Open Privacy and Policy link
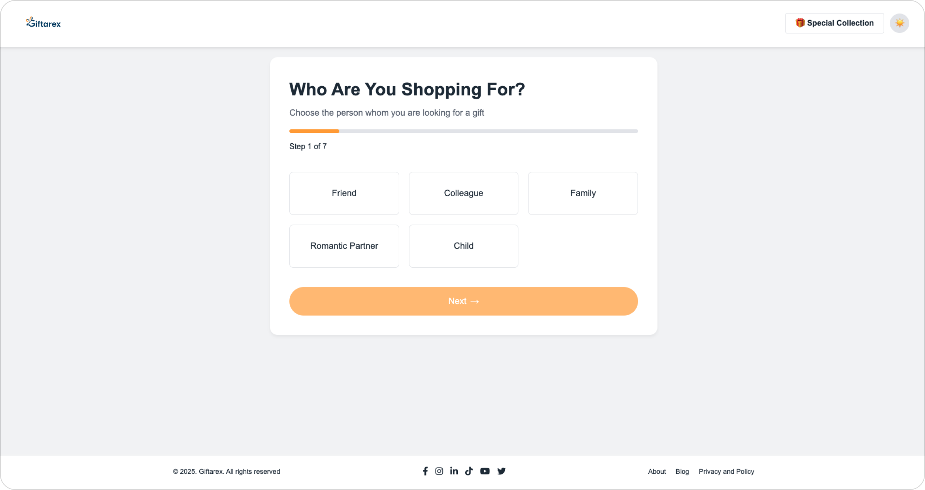The image size is (925, 490). click(x=726, y=472)
